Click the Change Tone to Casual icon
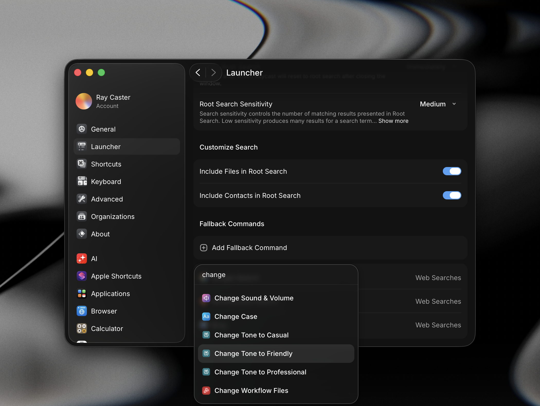This screenshot has width=540, height=406. pyautogui.click(x=206, y=335)
